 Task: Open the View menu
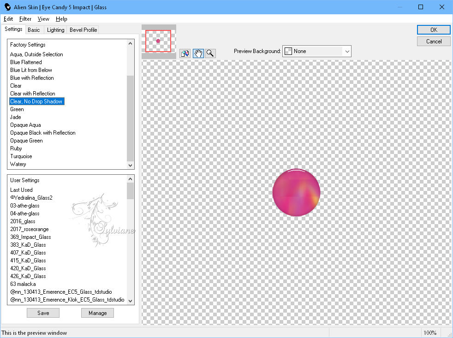(43, 19)
